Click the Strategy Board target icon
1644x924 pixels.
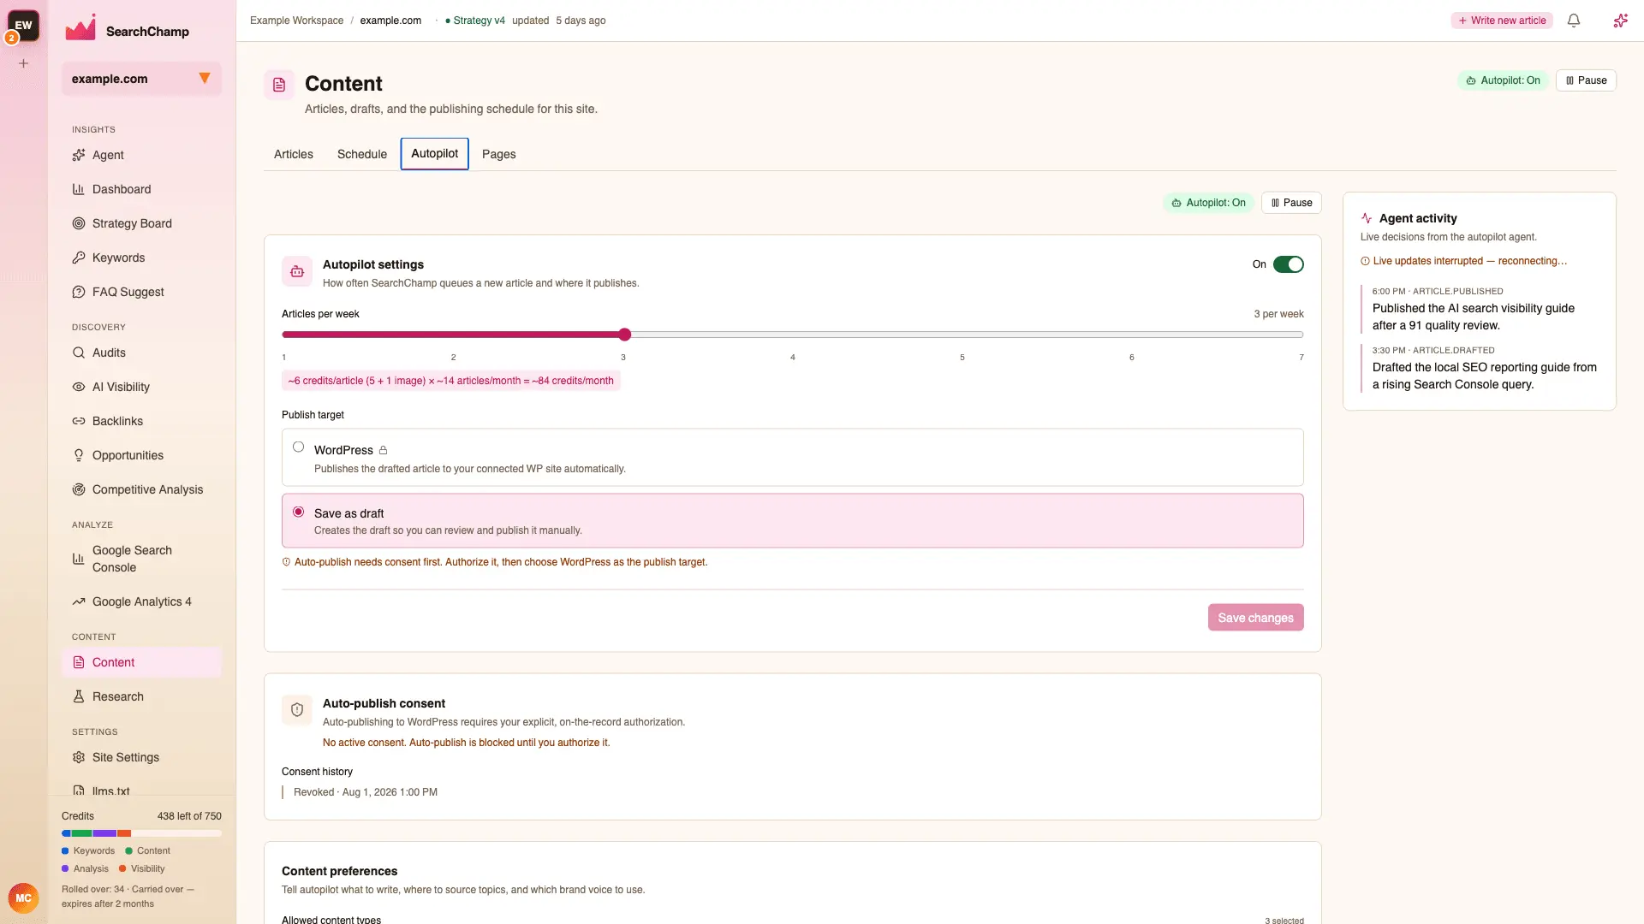click(x=79, y=223)
